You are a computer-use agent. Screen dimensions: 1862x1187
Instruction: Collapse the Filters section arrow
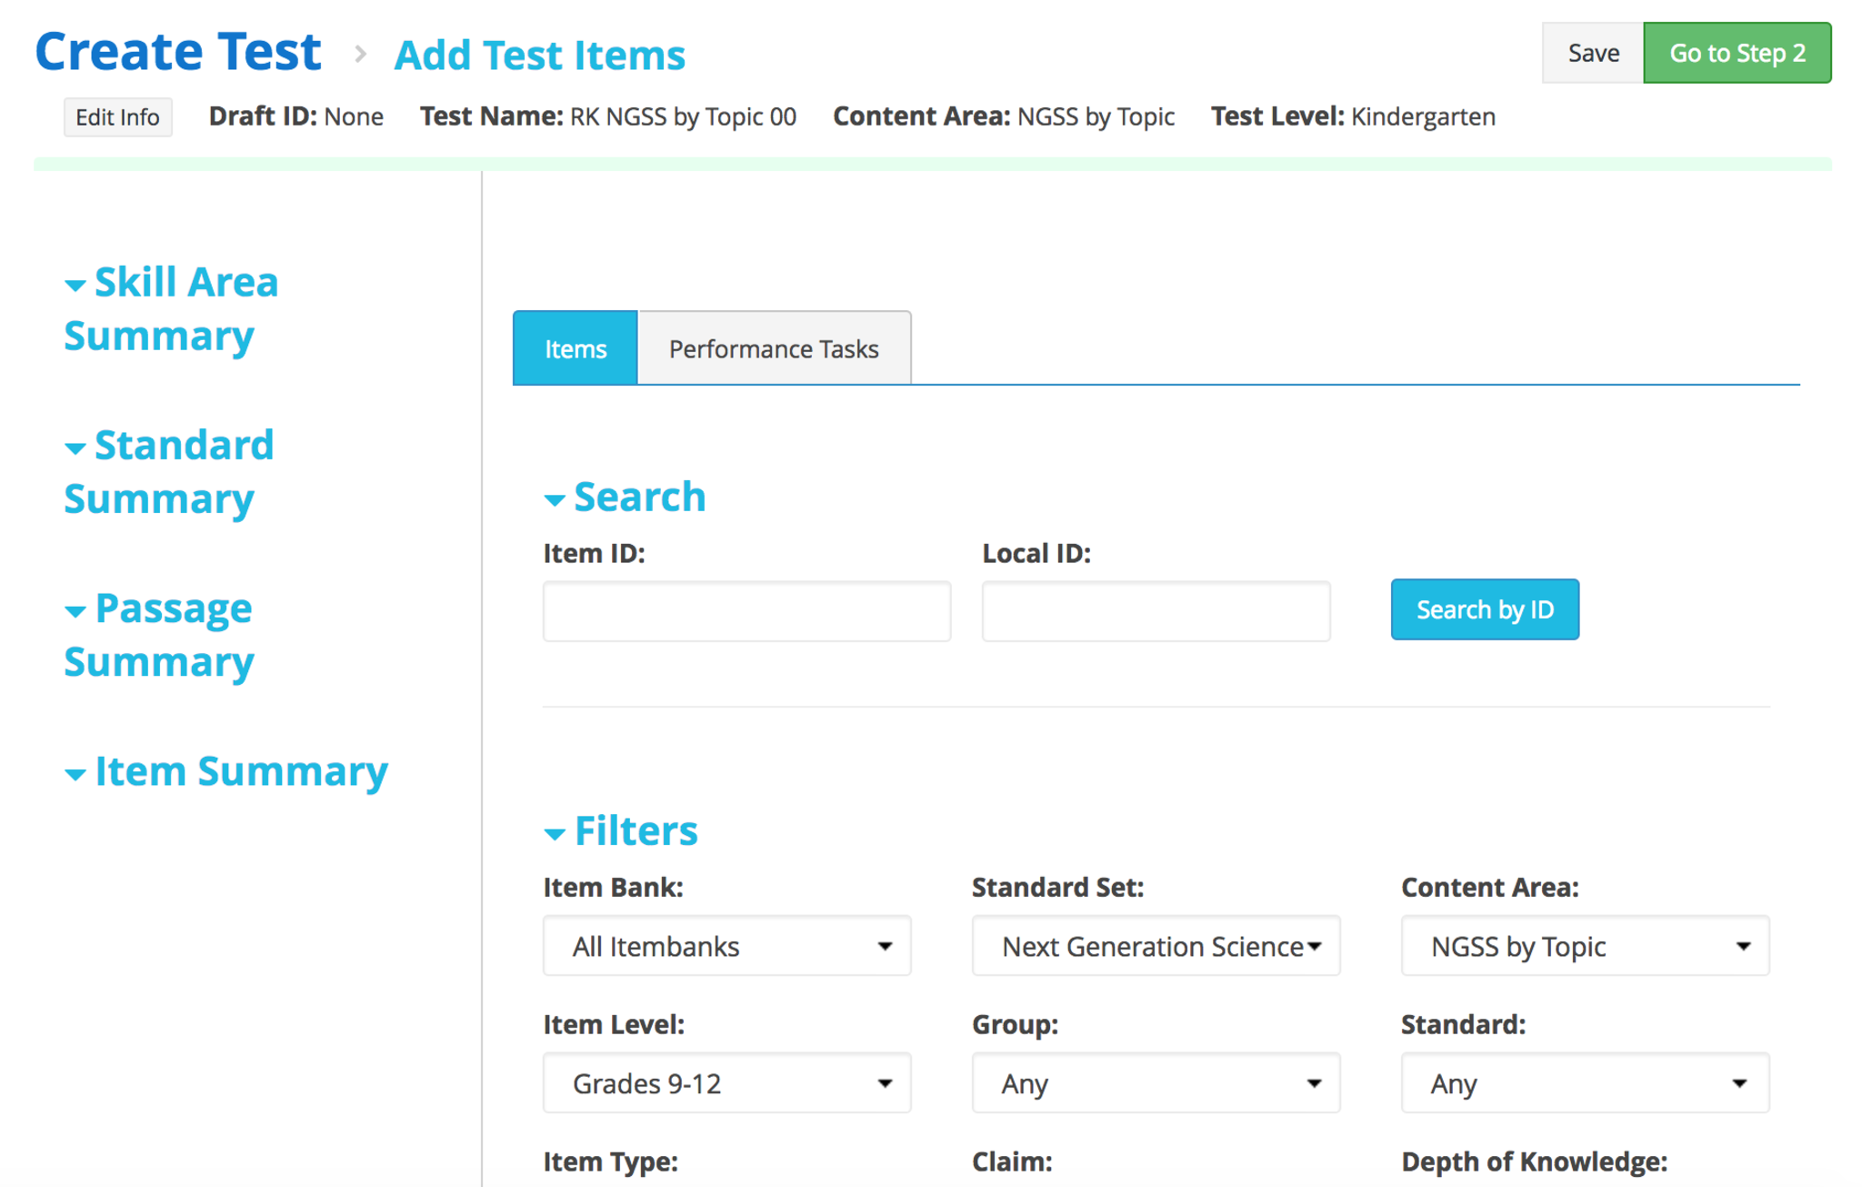554,834
